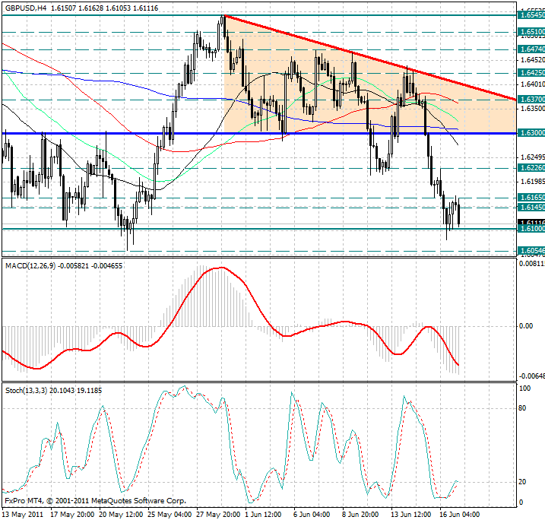Click the 27 May 20:00 time label
Viewport: 545px width, 520px height.
pyautogui.click(x=218, y=515)
